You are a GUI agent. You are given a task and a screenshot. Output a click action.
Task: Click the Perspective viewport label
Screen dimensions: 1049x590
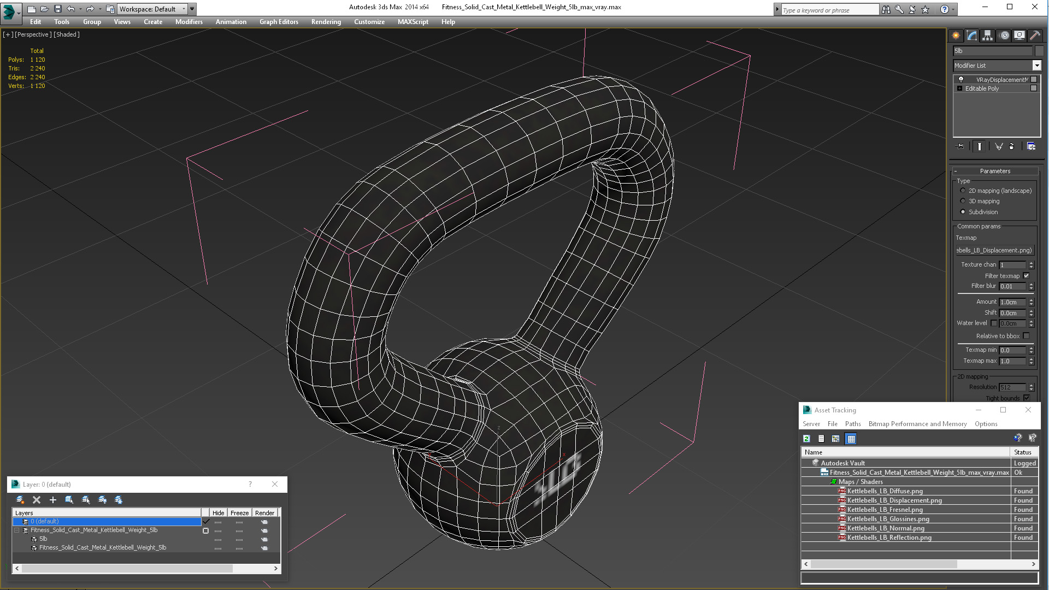point(33,34)
